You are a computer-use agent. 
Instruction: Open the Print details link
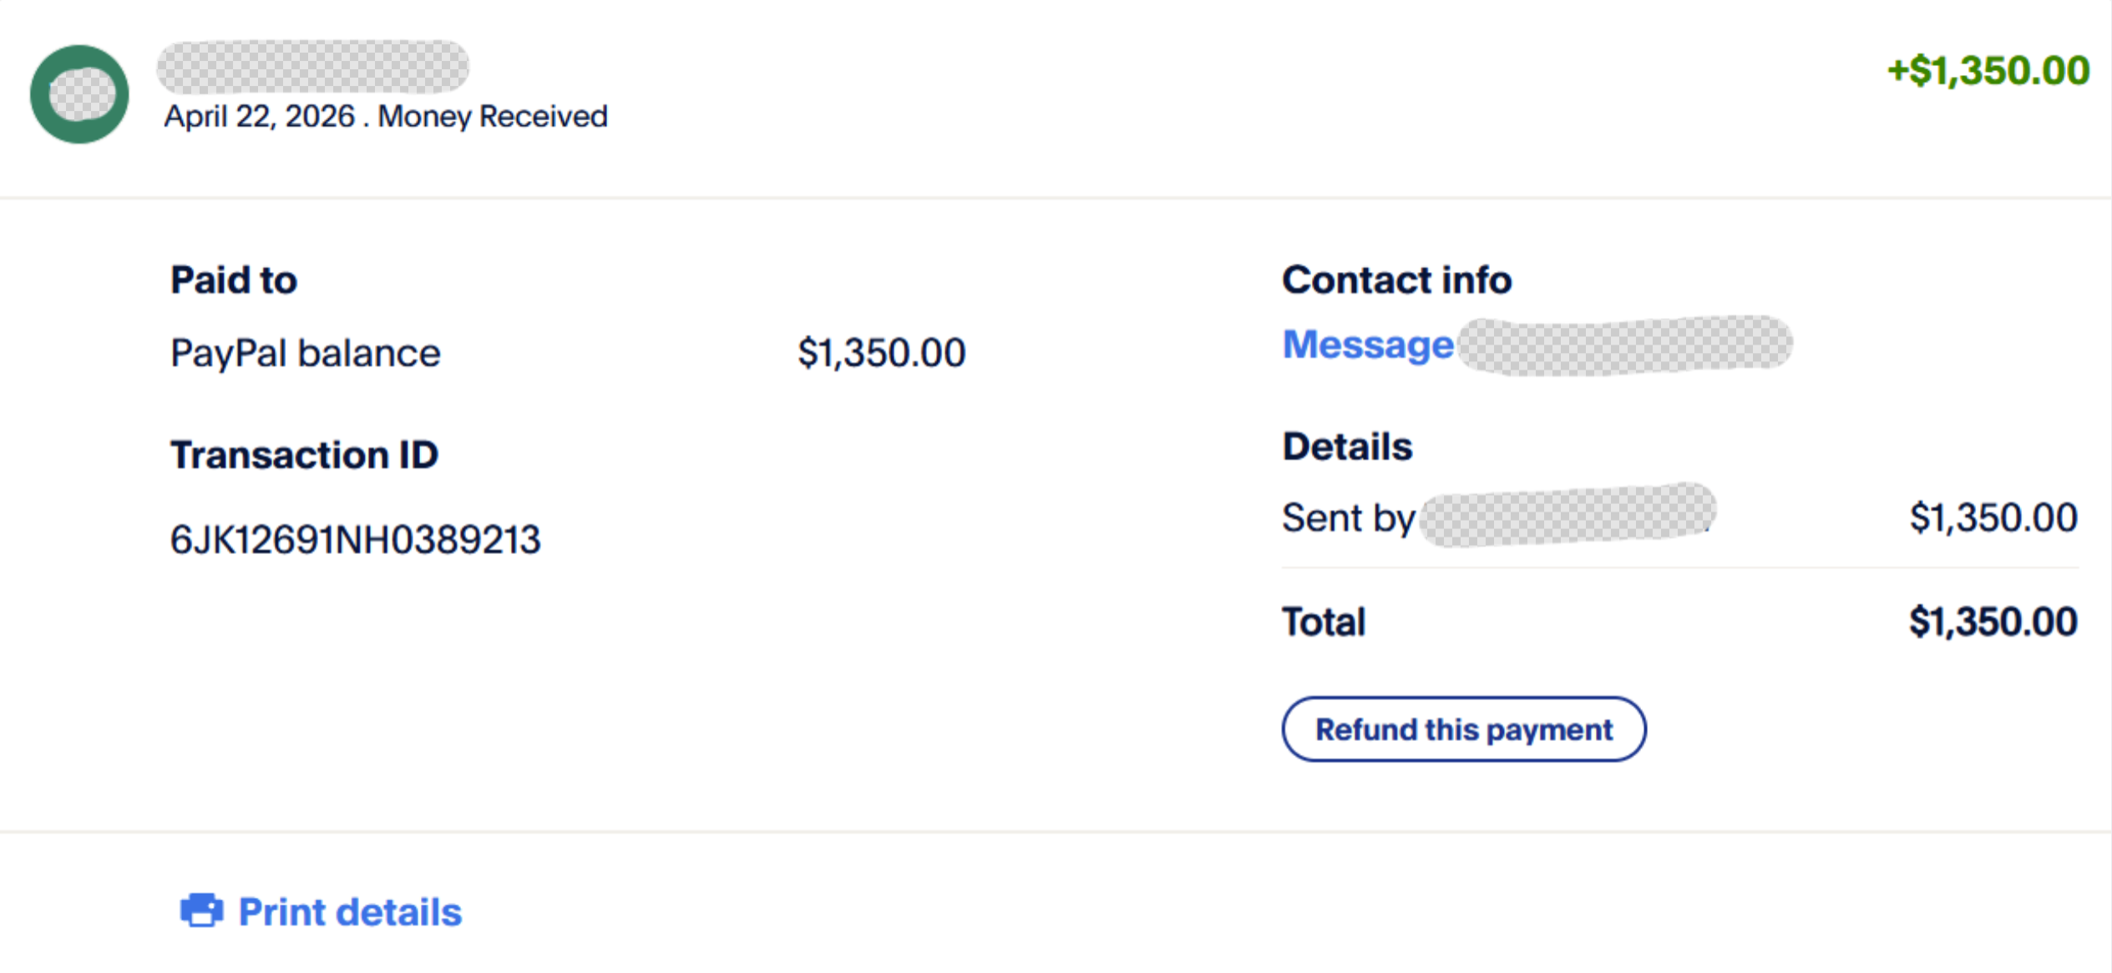coord(349,912)
